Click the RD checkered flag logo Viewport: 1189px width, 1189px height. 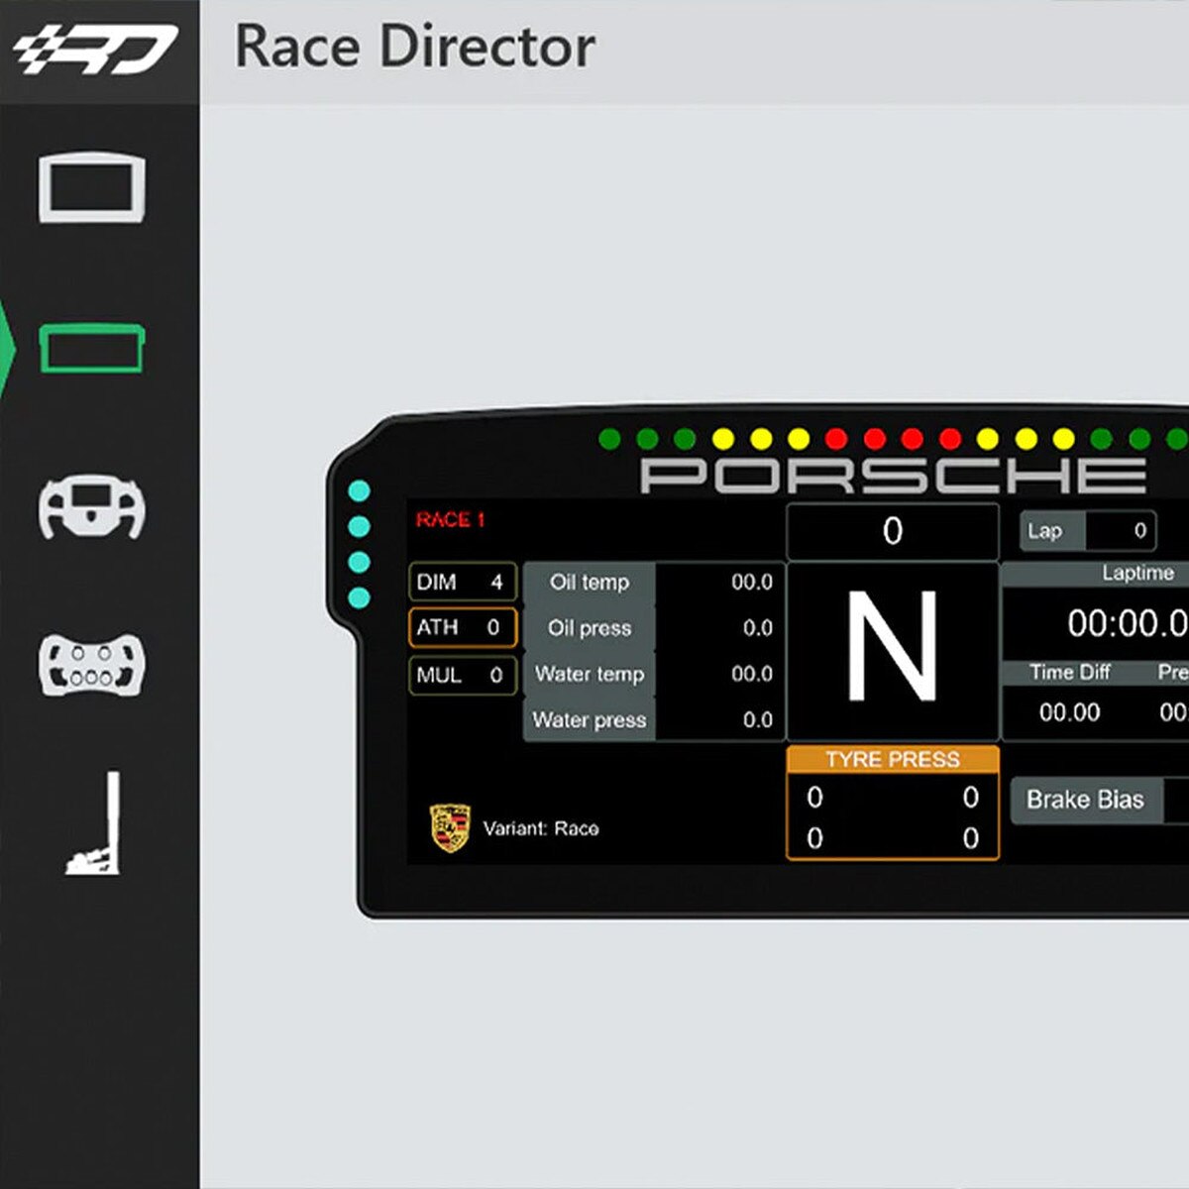pyautogui.click(x=95, y=51)
